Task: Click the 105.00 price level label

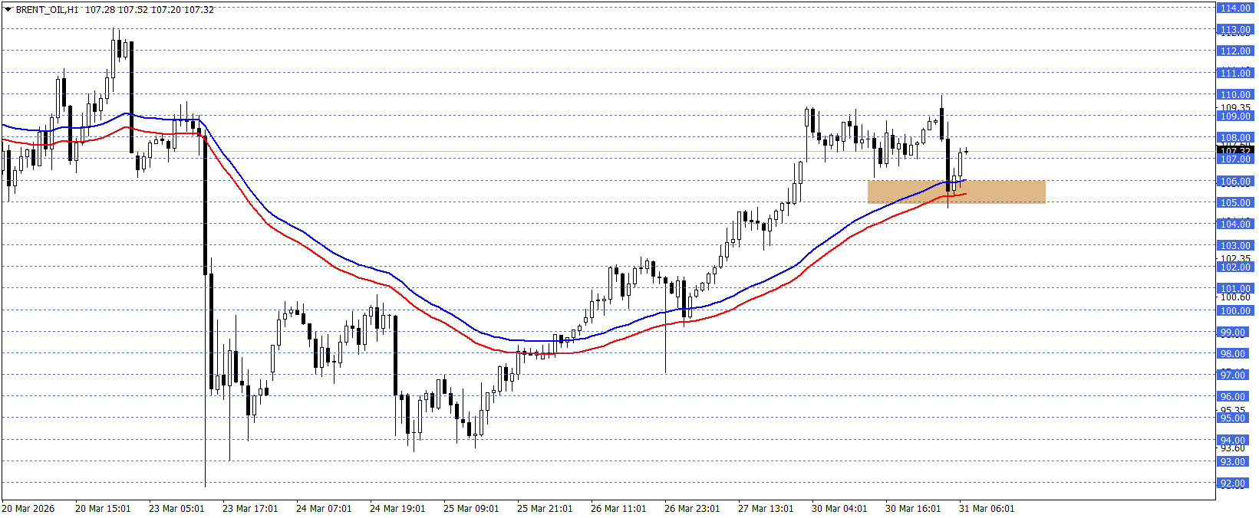Action: pyautogui.click(x=1234, y=203)
